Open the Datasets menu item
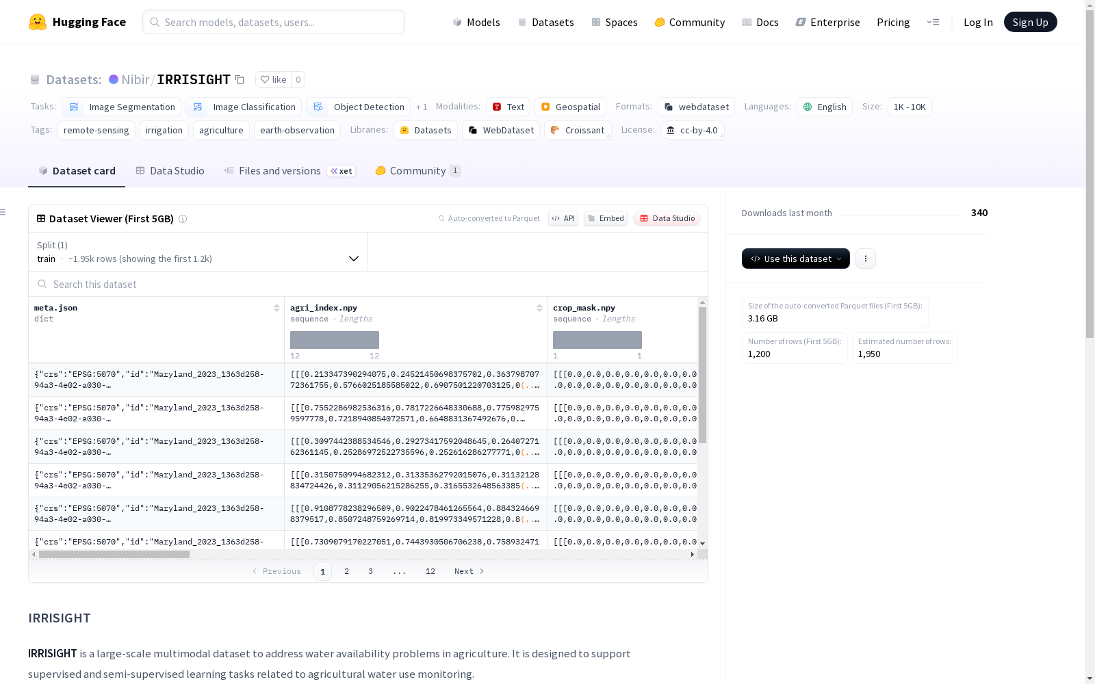The width and height of the screenshot is (1095, 684). click(545, 22)
